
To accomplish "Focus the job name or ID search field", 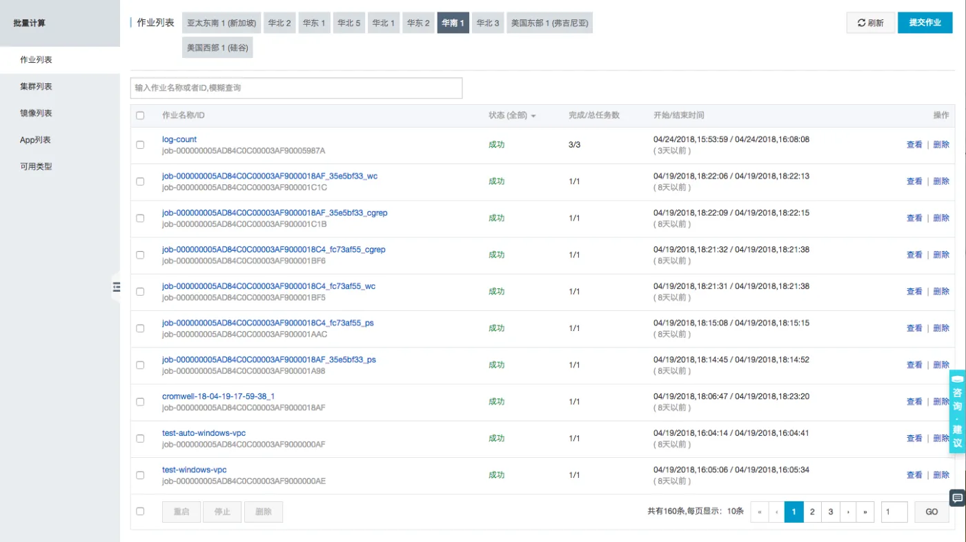I will pos(296,88).
